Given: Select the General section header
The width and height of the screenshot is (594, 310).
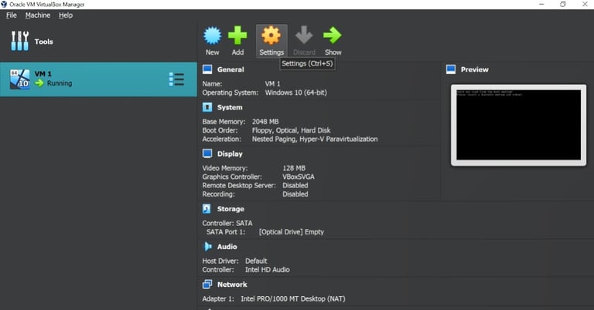Looking at the screenshot, I should tap(230, 69).
